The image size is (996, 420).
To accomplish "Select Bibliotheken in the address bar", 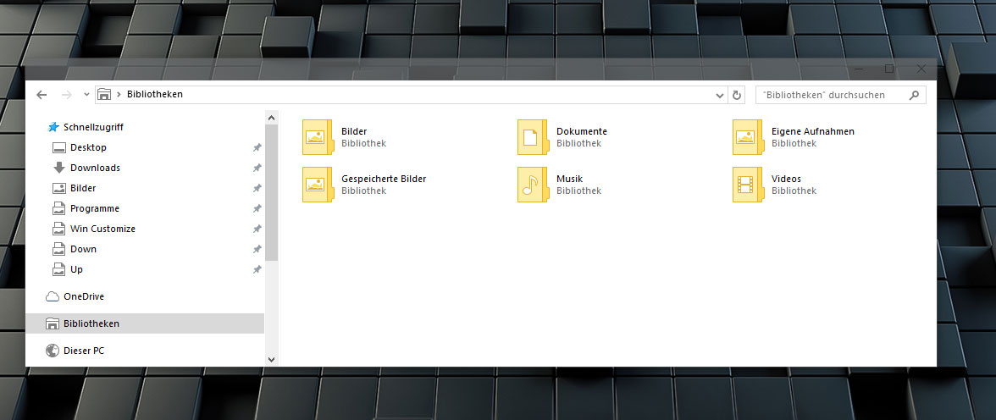I will (x=155, y=95).
